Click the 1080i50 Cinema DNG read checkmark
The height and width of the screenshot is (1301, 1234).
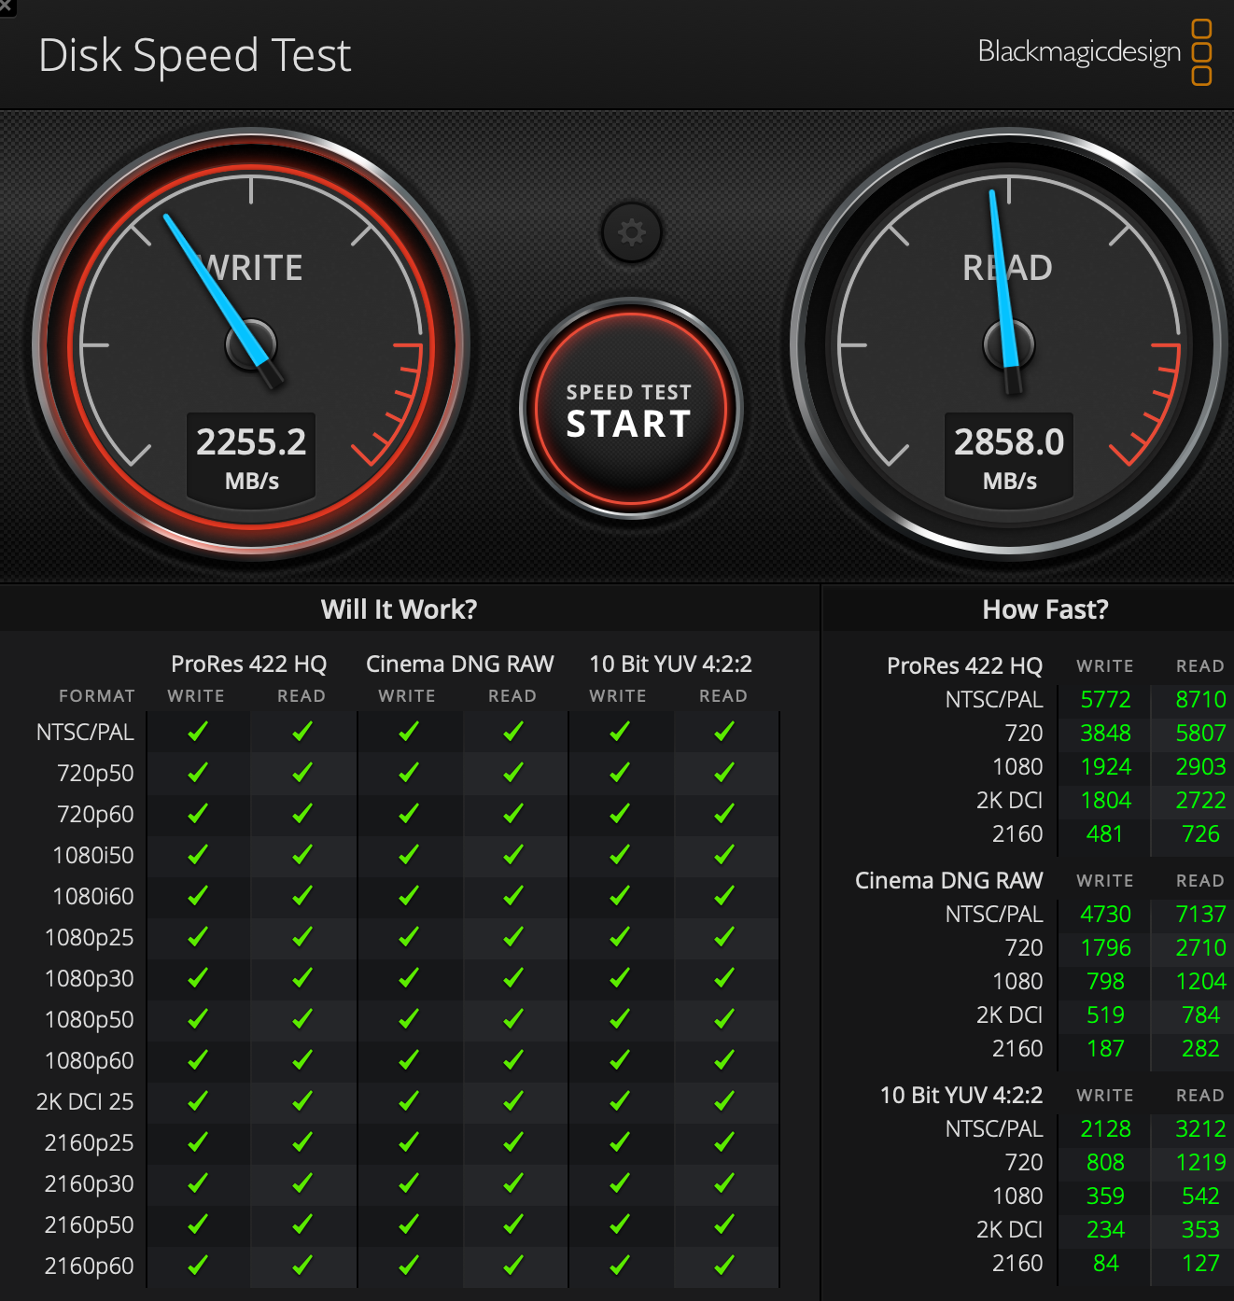click(x=512, y=856)
